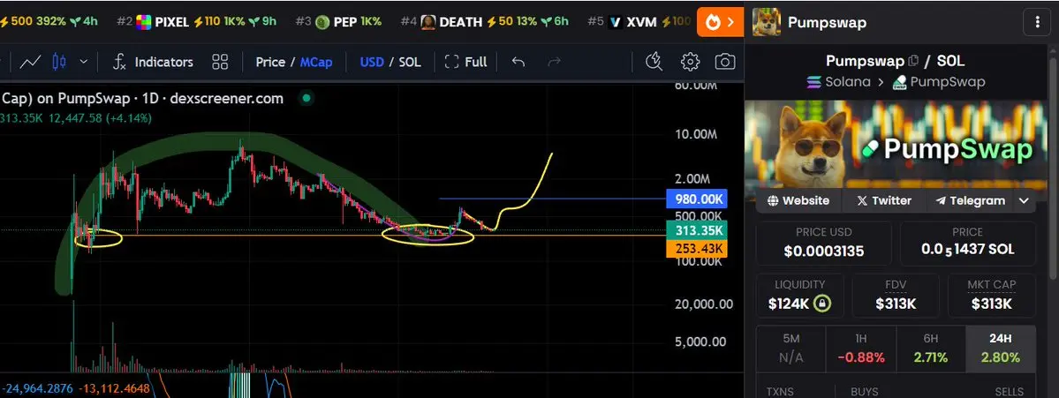The image size is (1059, 398).
Task: Open trending token #5 XVM
Action: [x=639, y=21]
